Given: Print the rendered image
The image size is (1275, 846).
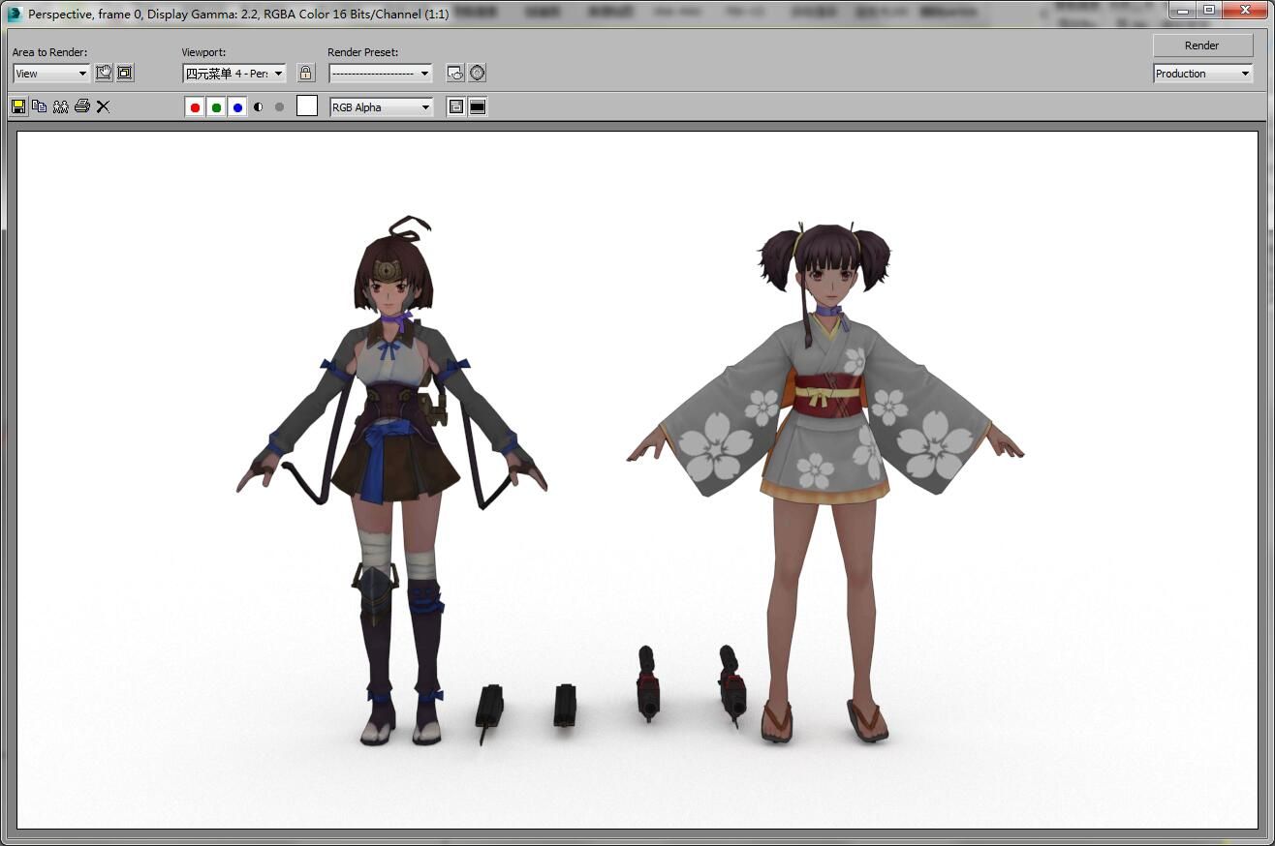Looking at the screenshot, I should click(x=82, y=106).
